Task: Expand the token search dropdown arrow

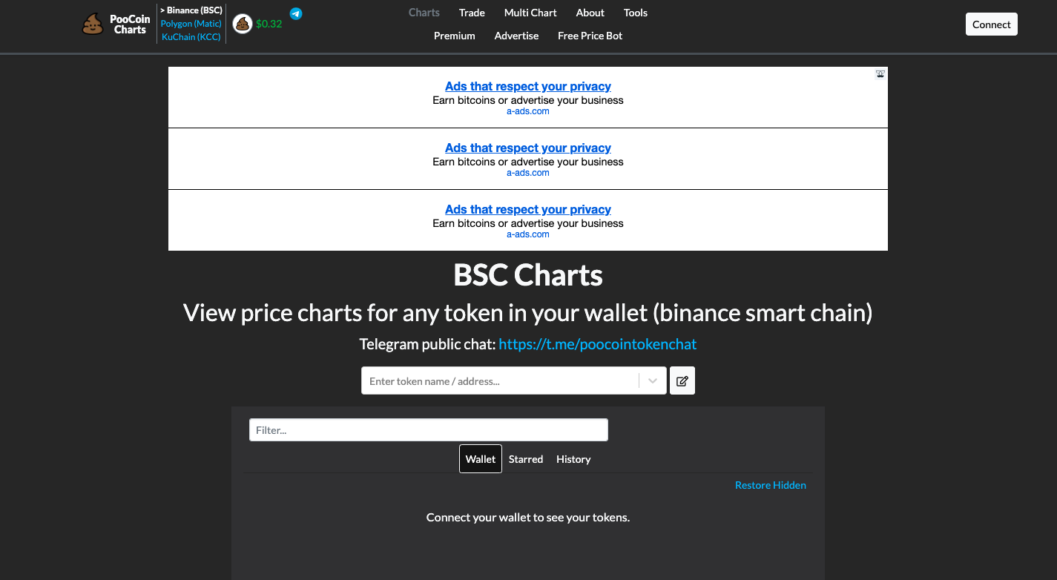Action: pos(653,381)
